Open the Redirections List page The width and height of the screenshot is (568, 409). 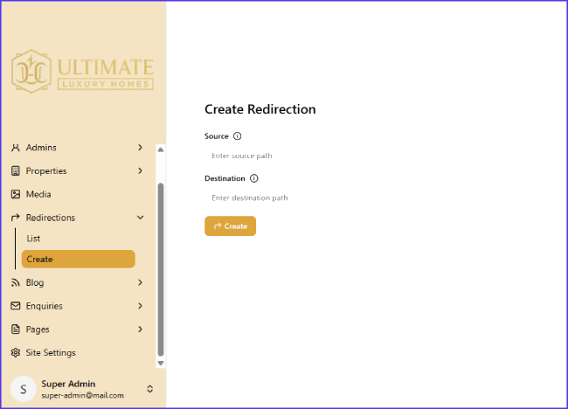(34, 239)
